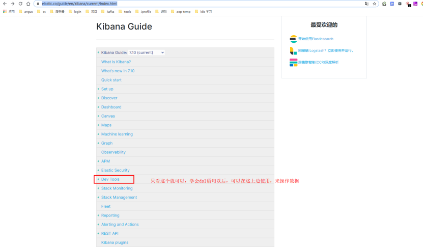Open the green extension icon next to star
The image size is (423, 247).
tap(384, 4)
